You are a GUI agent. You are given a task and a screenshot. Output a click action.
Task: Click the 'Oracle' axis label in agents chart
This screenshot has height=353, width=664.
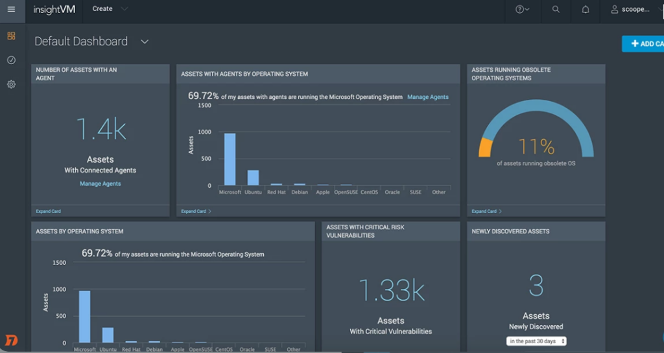tap(392, 192)
